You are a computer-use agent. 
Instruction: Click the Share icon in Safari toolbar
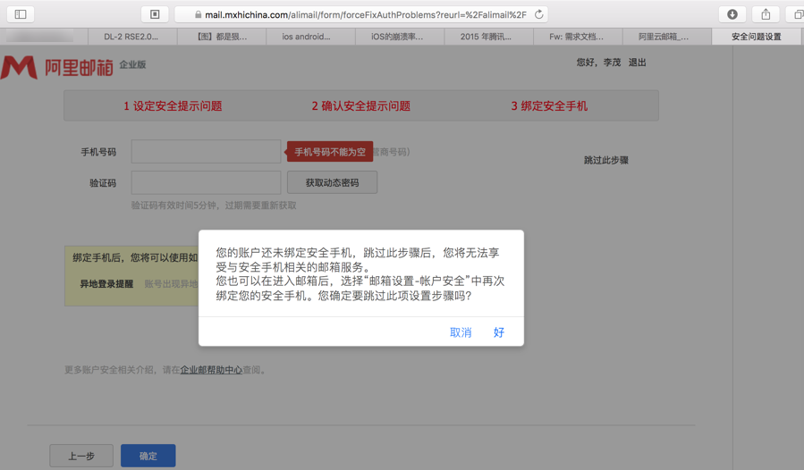pos(766,14)
